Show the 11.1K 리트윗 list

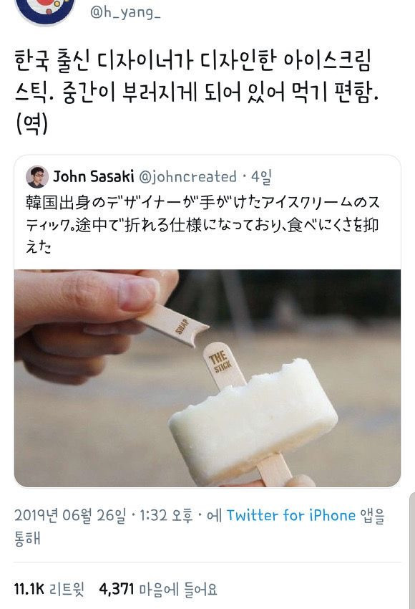click(x=49, y=589)
